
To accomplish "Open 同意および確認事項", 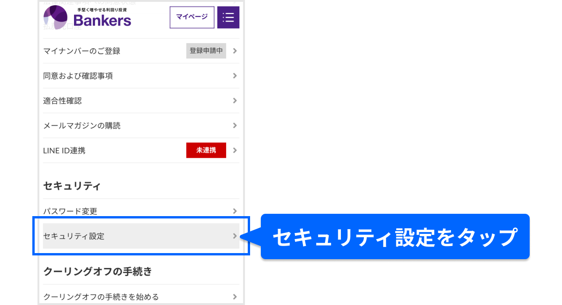I will point(141,76).
